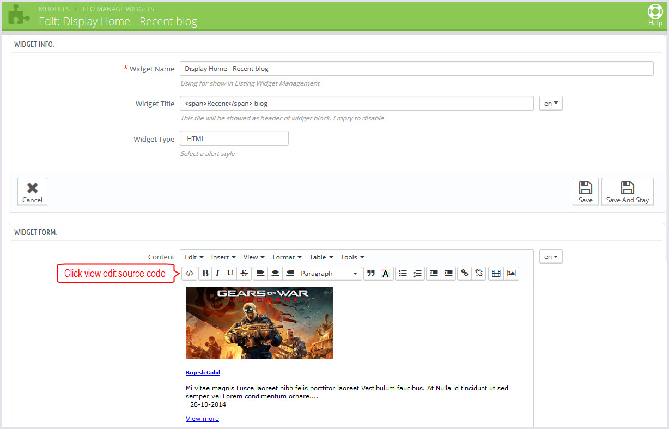Viewport: 669px width, 429px height.
Task: Open the Content language dropdown
Action: pyautogui.click(x=551, y=256)
